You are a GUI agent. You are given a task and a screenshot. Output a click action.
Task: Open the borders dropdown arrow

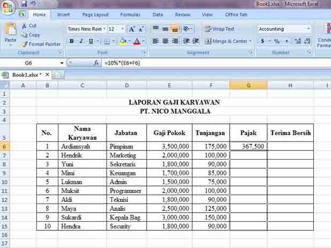[x=114, y=41]
